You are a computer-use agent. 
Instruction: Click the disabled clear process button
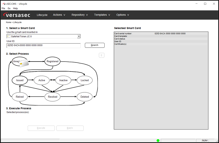102,55
